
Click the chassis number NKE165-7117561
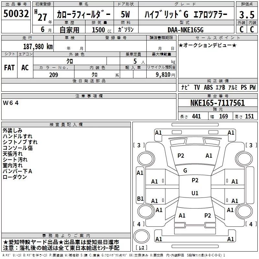click(x=218, y=103)
